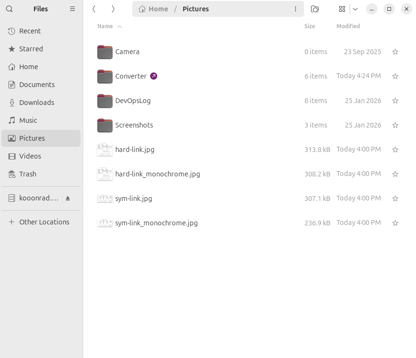Star the Camera folder

pos(395,52)
